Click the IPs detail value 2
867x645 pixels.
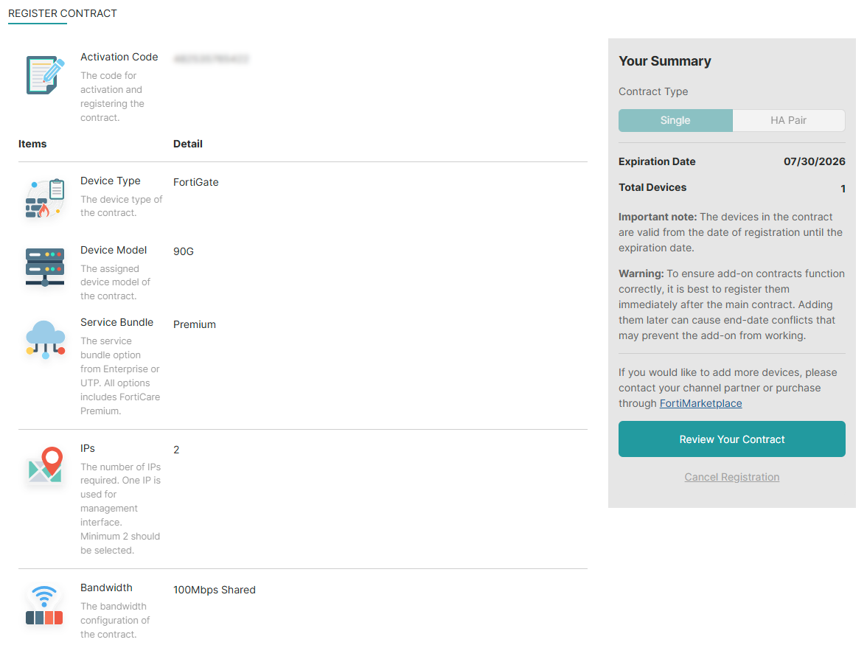pyautogui.click(x=175, y=448)
